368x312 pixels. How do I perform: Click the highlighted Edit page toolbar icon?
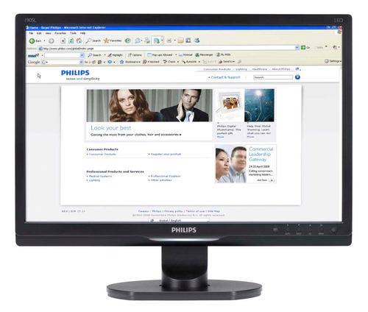point(156,40)
